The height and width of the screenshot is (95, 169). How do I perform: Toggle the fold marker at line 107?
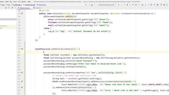pyautogui.click(x=25, y=73)
